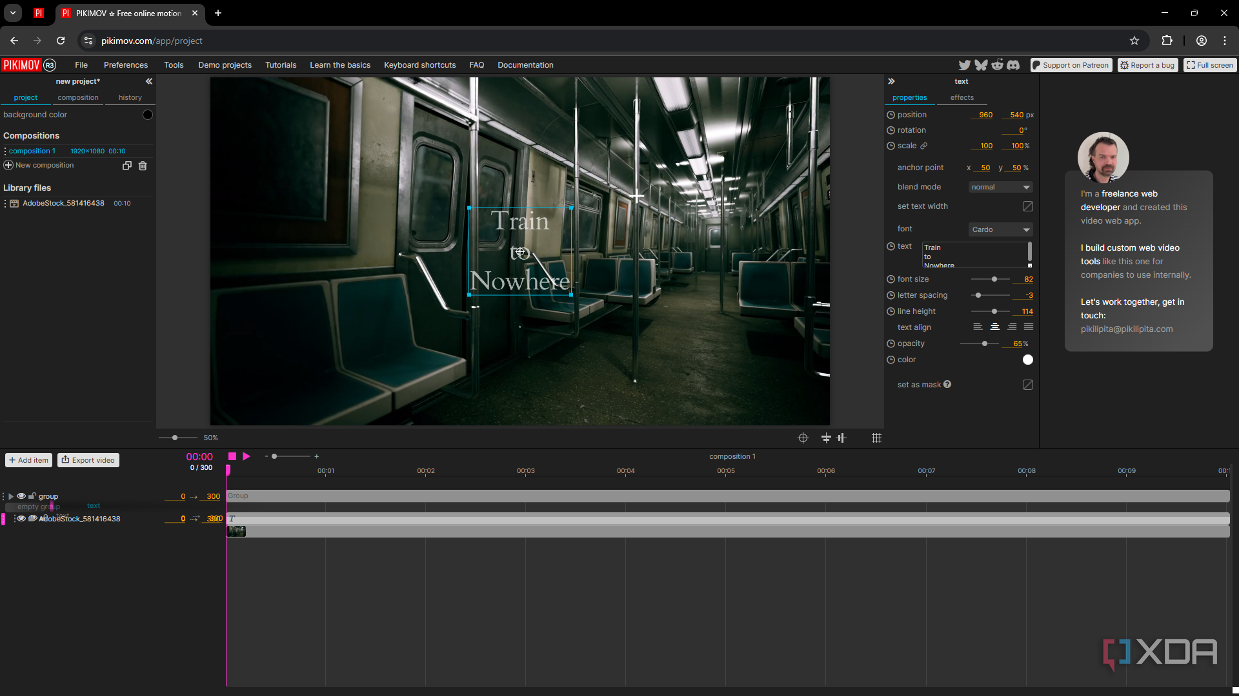Align text to the right
Viewport: 1239px width, 696px height.
(x=1012, y=327)
